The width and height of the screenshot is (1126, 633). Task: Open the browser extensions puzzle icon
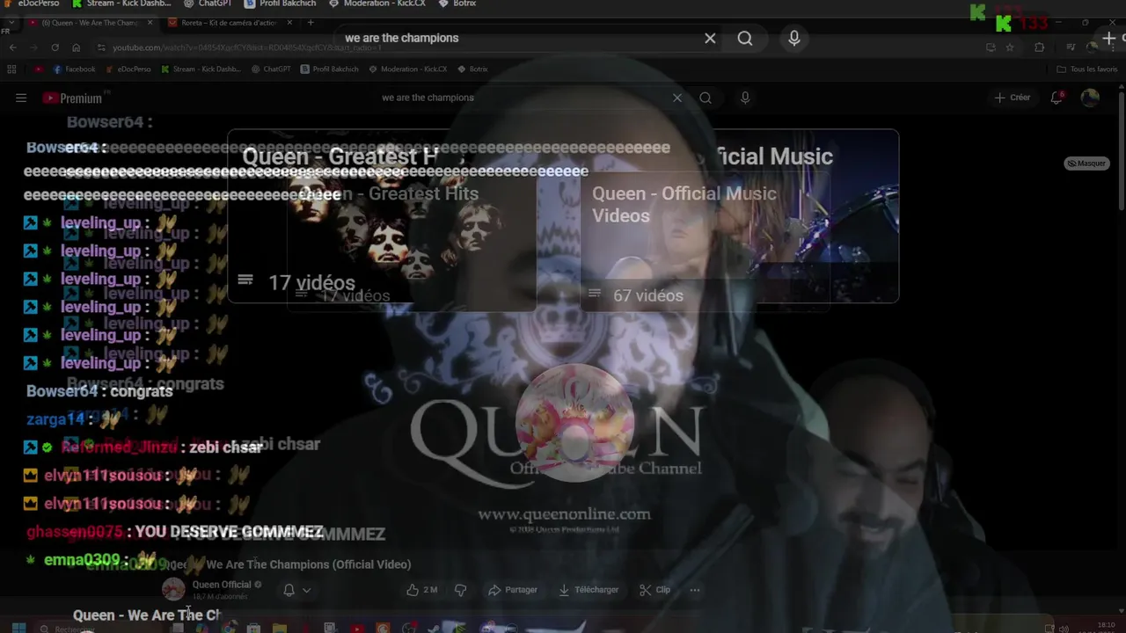pyautogui.click(x=1040, y=47)
